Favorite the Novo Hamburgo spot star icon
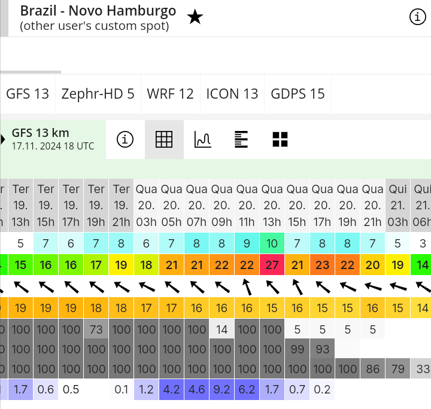Image resolution: width=431 pixels, height=409 pixels. [195, 17]
